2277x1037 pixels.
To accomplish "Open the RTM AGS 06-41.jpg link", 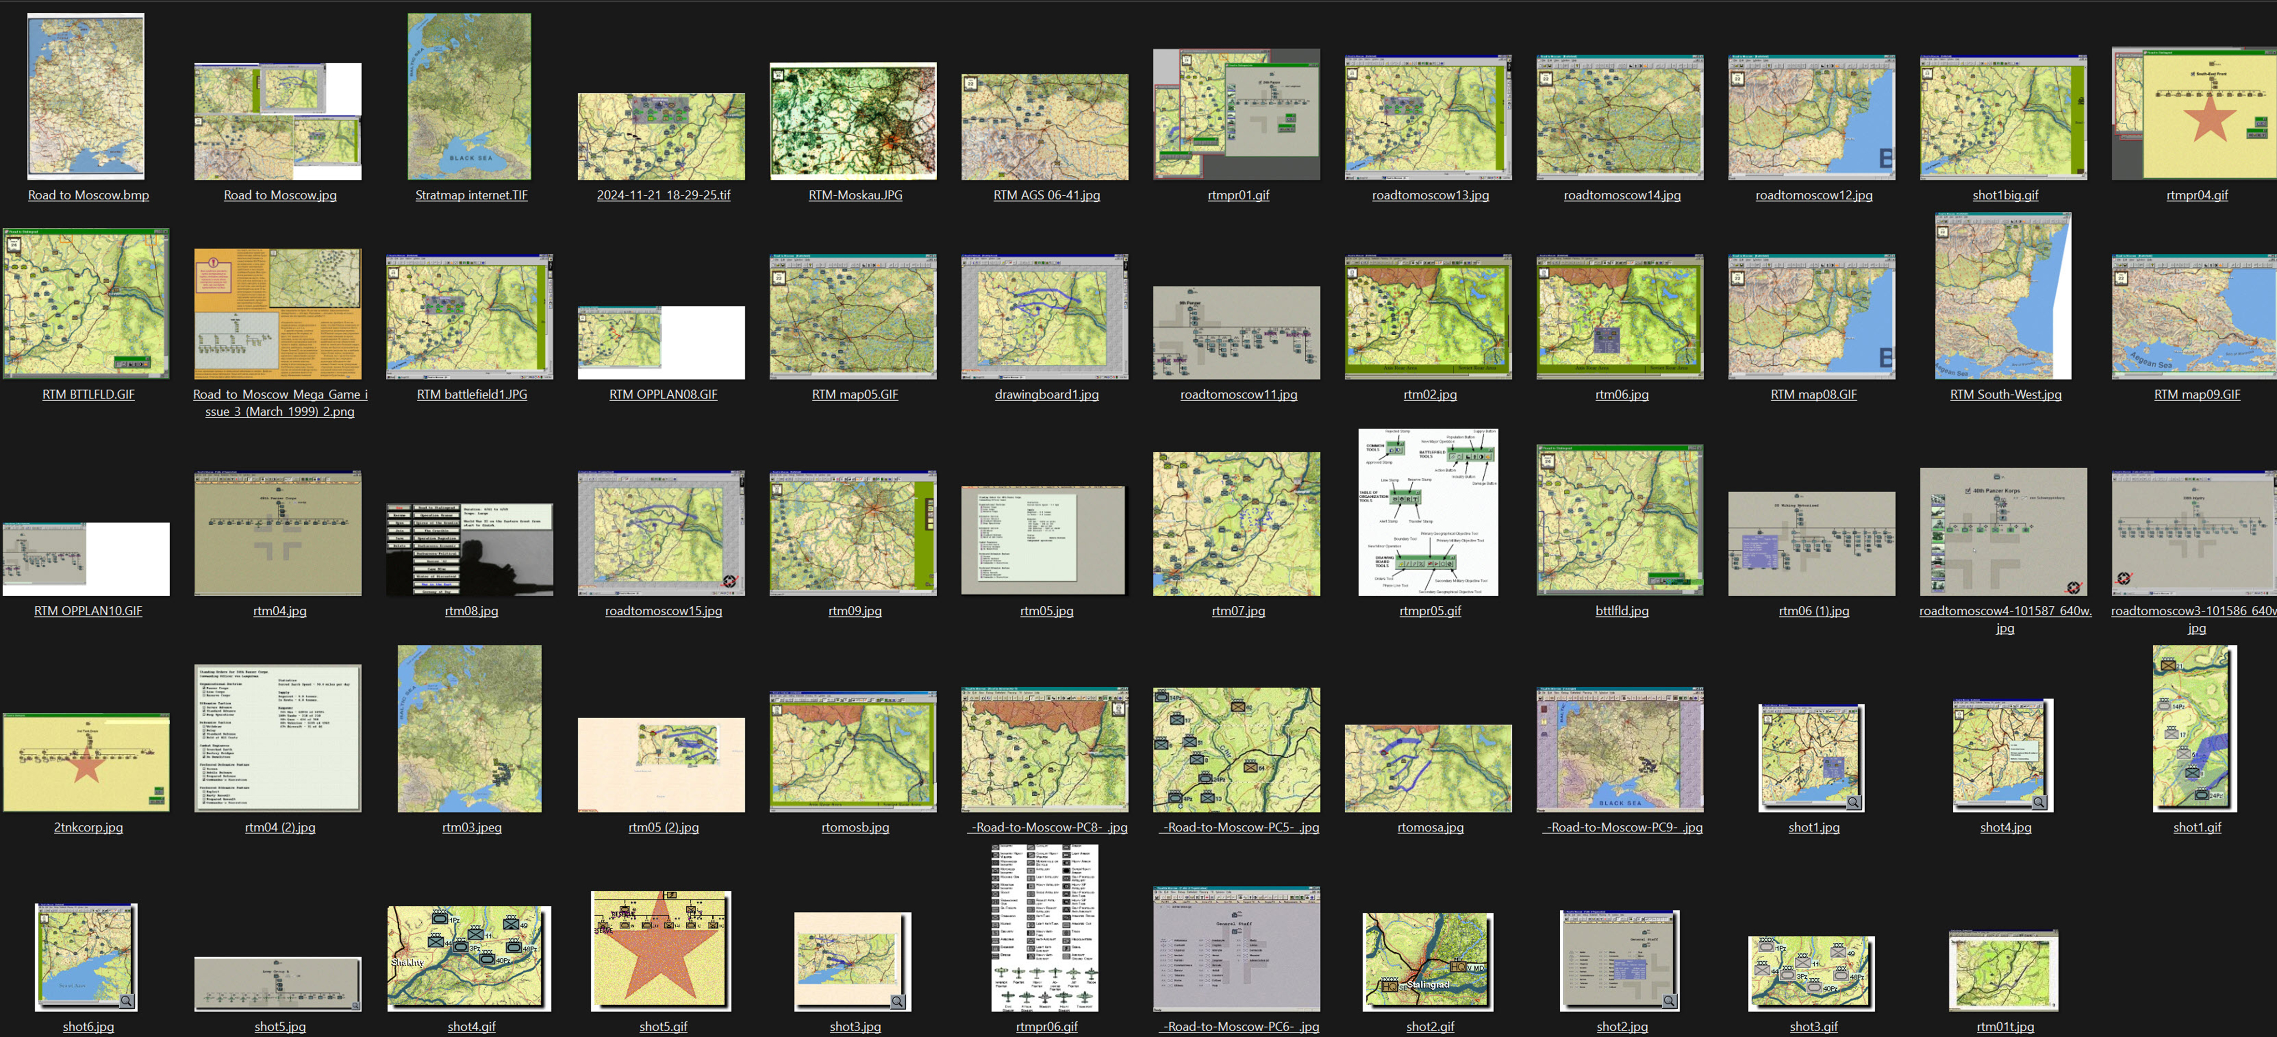I will click(x=1047, y=194).
